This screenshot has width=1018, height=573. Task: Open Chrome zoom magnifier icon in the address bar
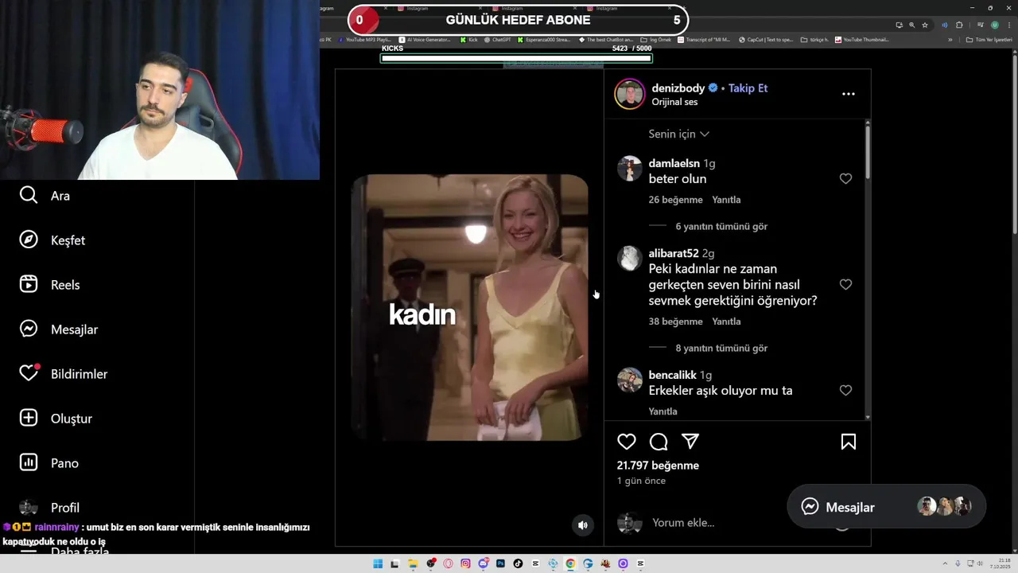point(911,25)
